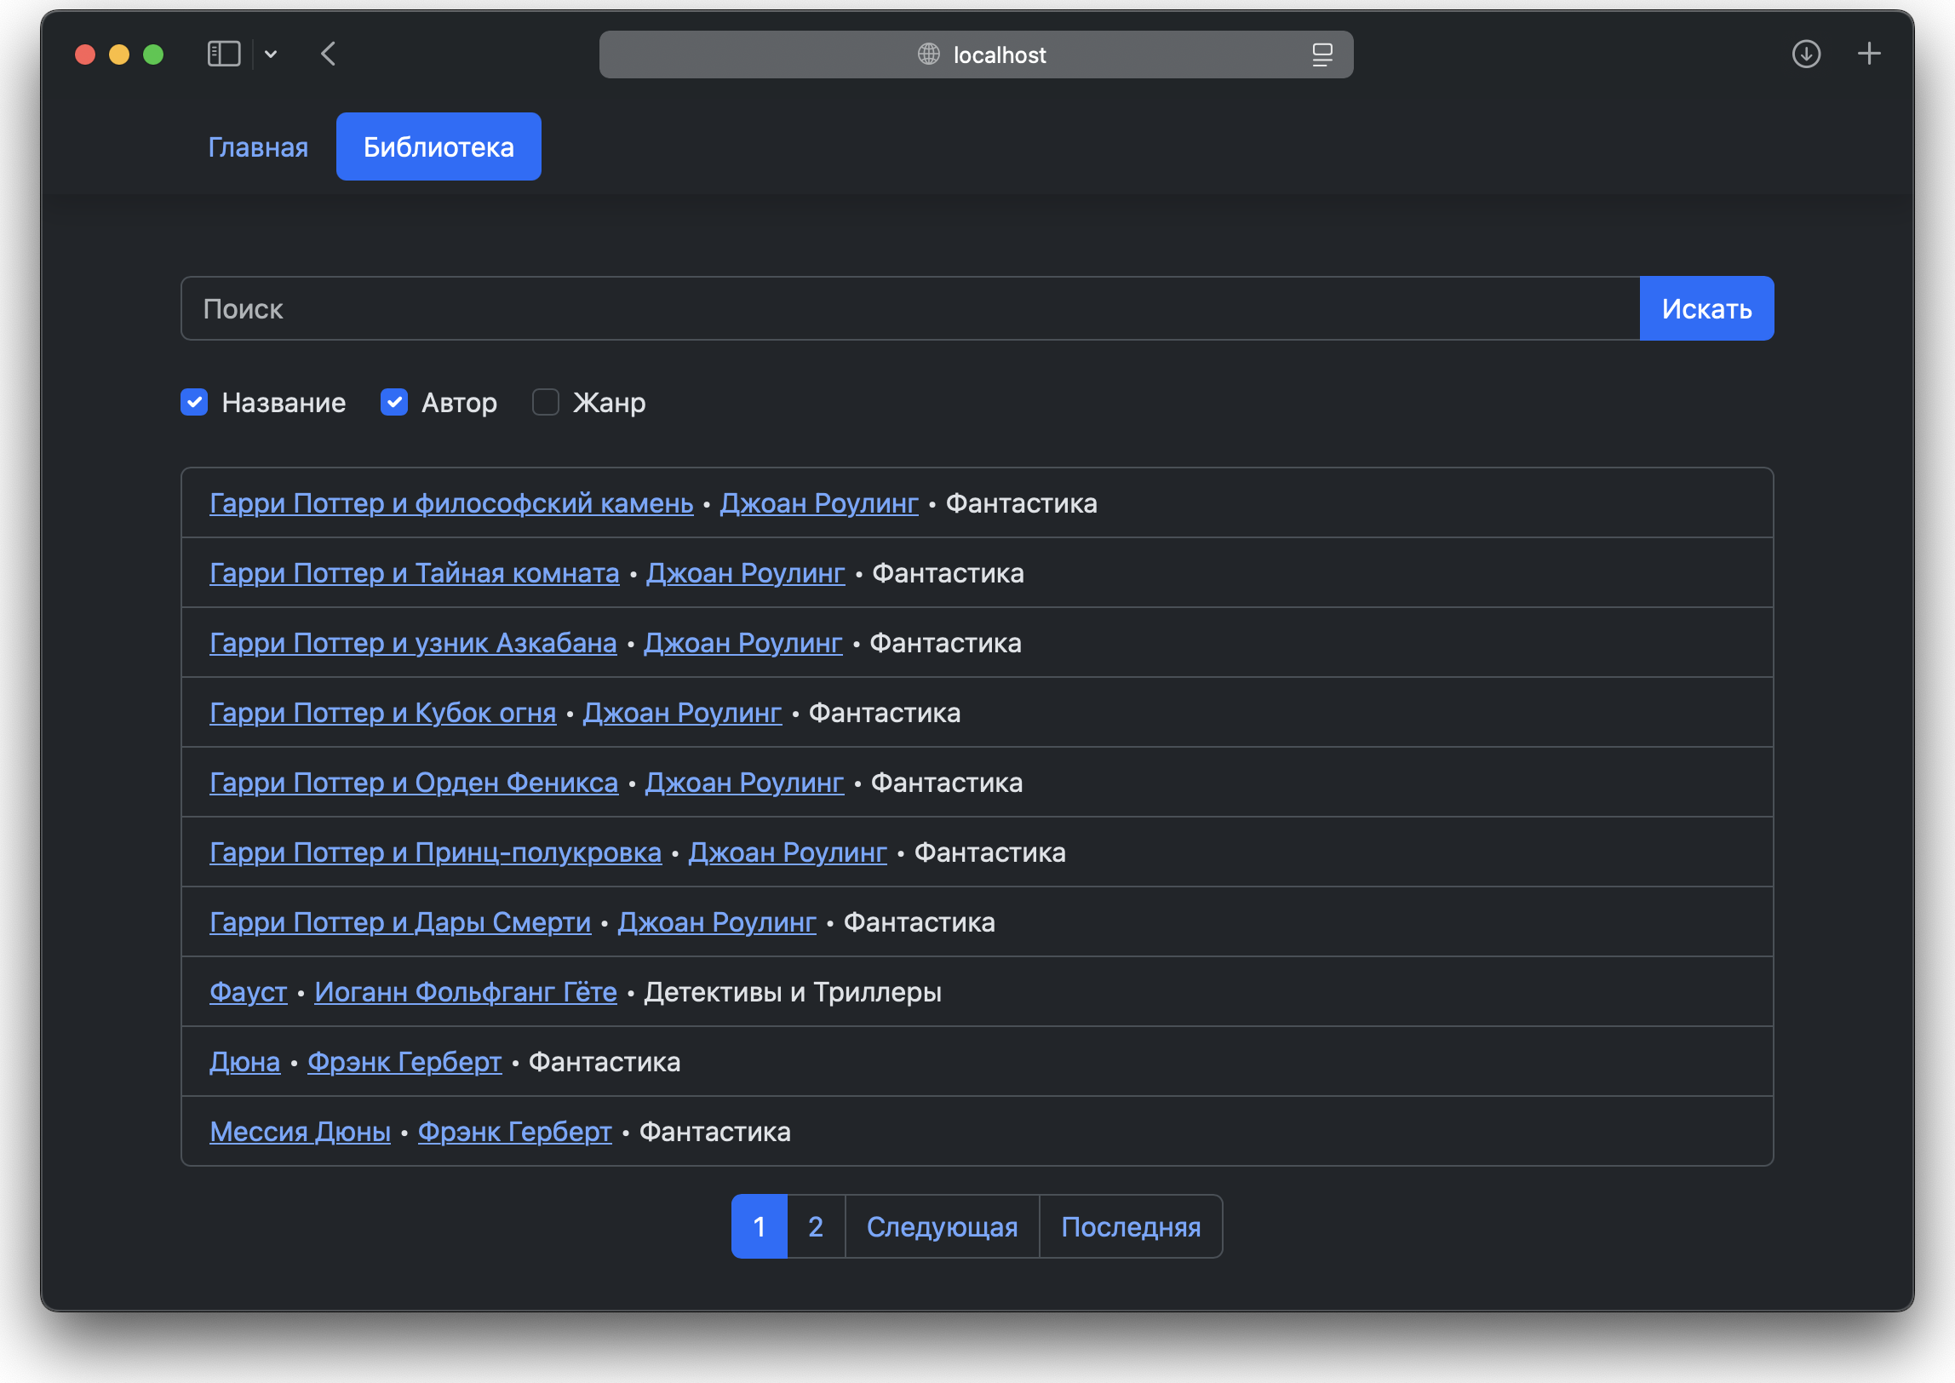1955x1383 pixels.
Task: Open the Мессия Дюны book link
Action: pyautogui.click(x=300, y=1132)
